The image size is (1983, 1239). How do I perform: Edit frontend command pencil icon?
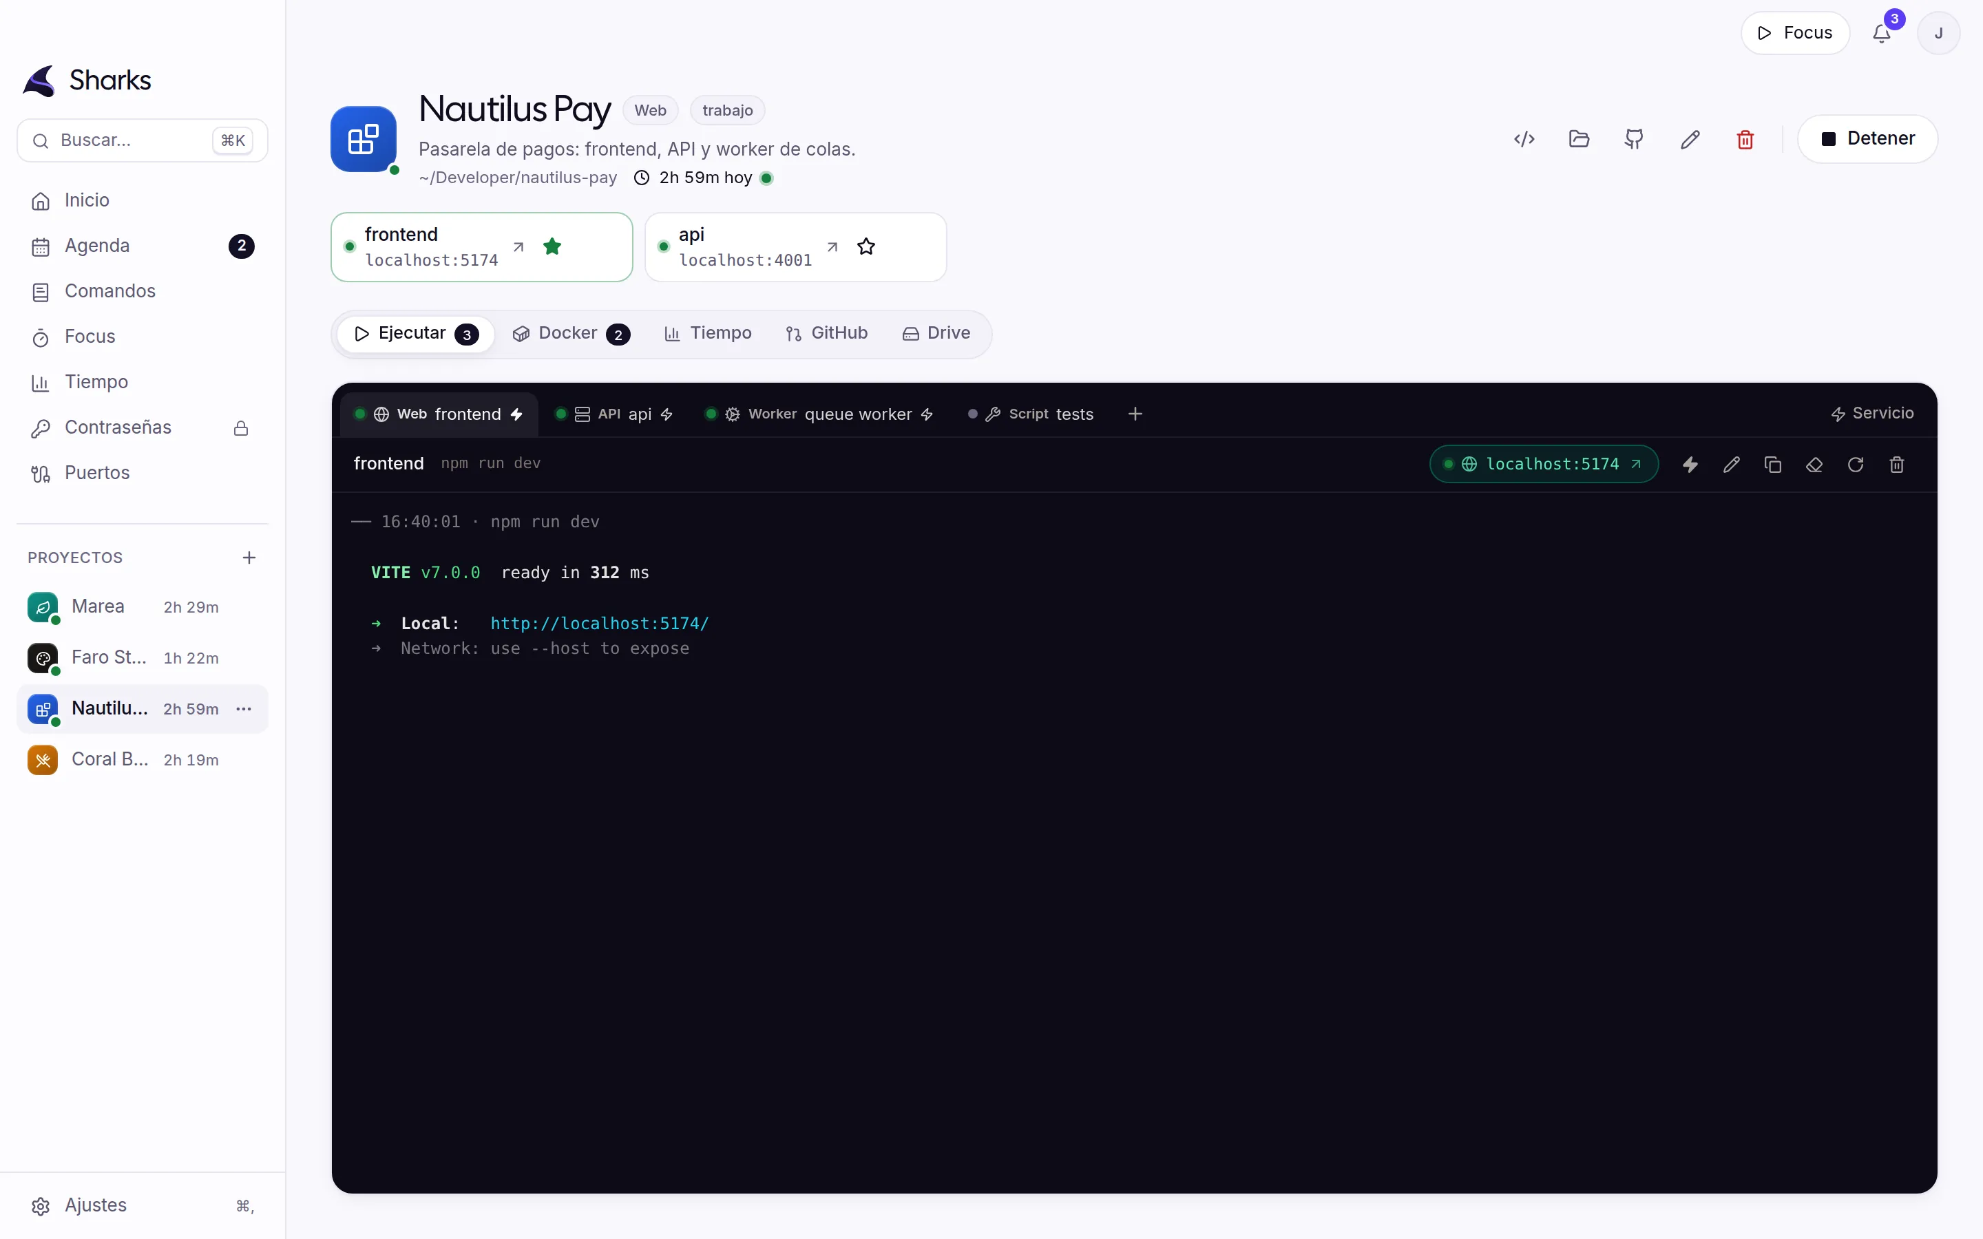[x=1732, y=465]
